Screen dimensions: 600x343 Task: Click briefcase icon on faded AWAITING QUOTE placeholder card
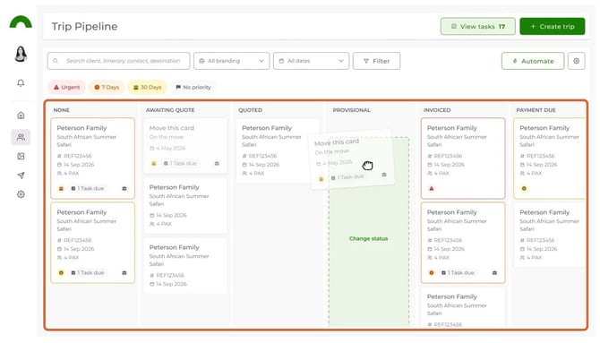click(217, 164)
